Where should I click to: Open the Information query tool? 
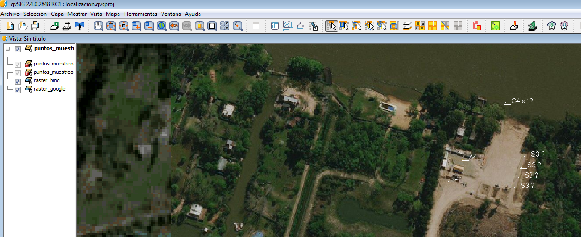point(275,26)
